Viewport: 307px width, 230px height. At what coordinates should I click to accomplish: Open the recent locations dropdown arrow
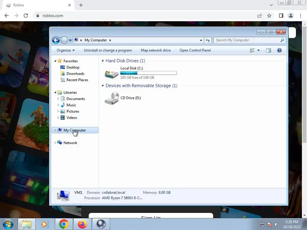[70, 40]
